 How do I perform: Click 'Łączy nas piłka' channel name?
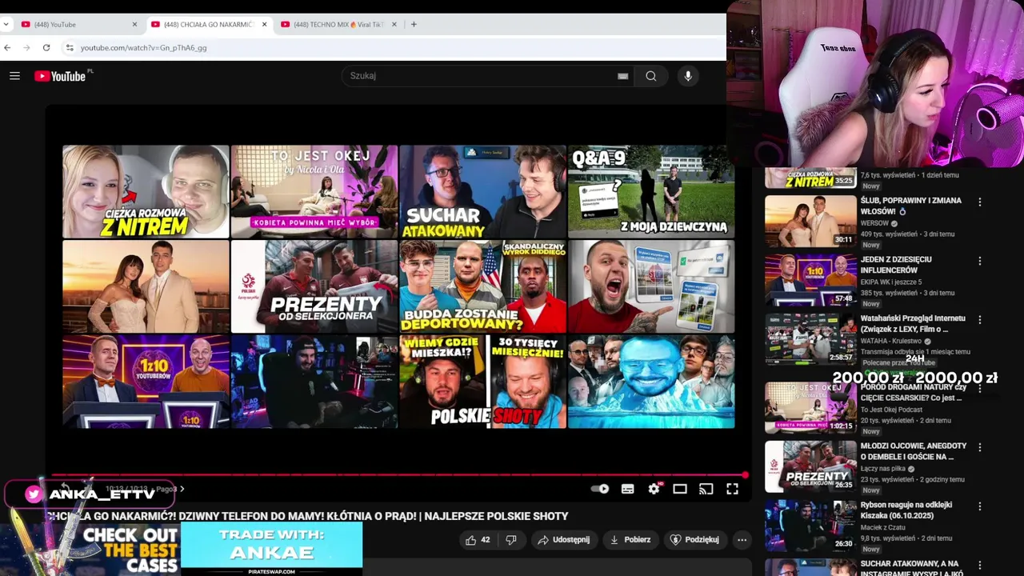pos(884,469)
